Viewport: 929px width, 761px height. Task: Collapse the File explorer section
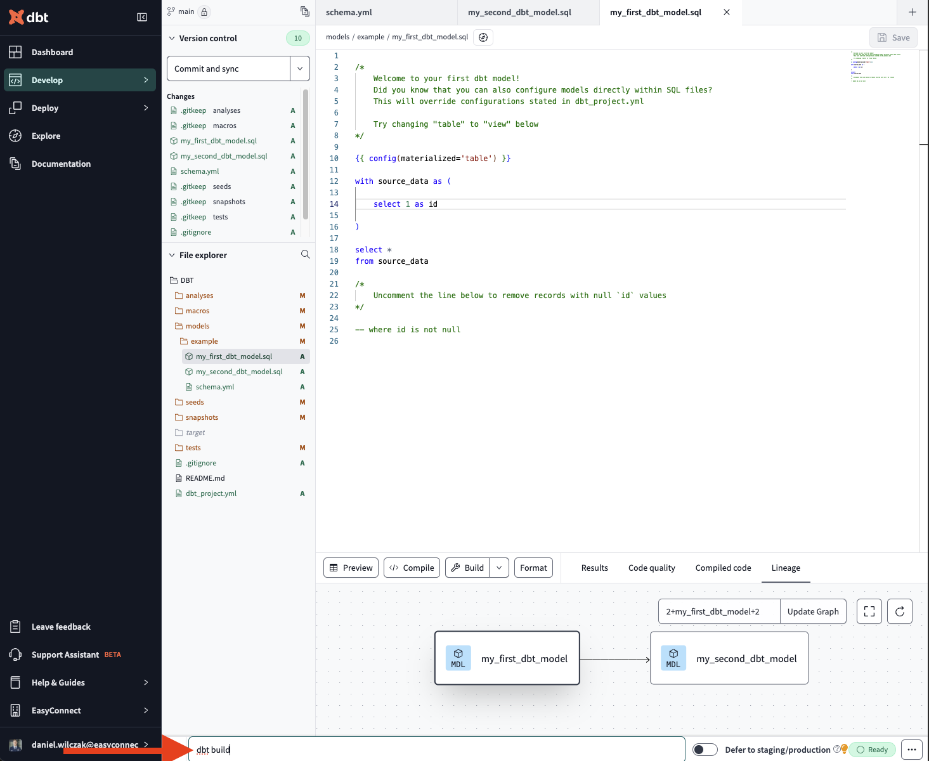pyautogui.click(x=172, y=255)
